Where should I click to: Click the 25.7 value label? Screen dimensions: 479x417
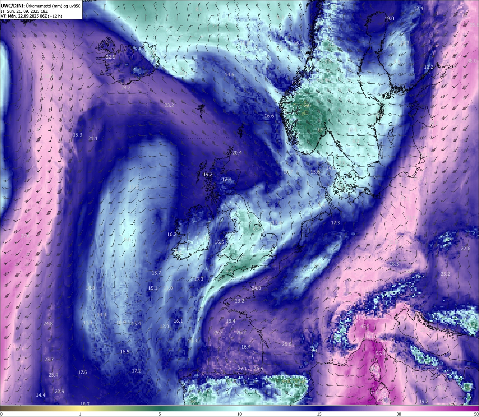[x=218, y=332]
